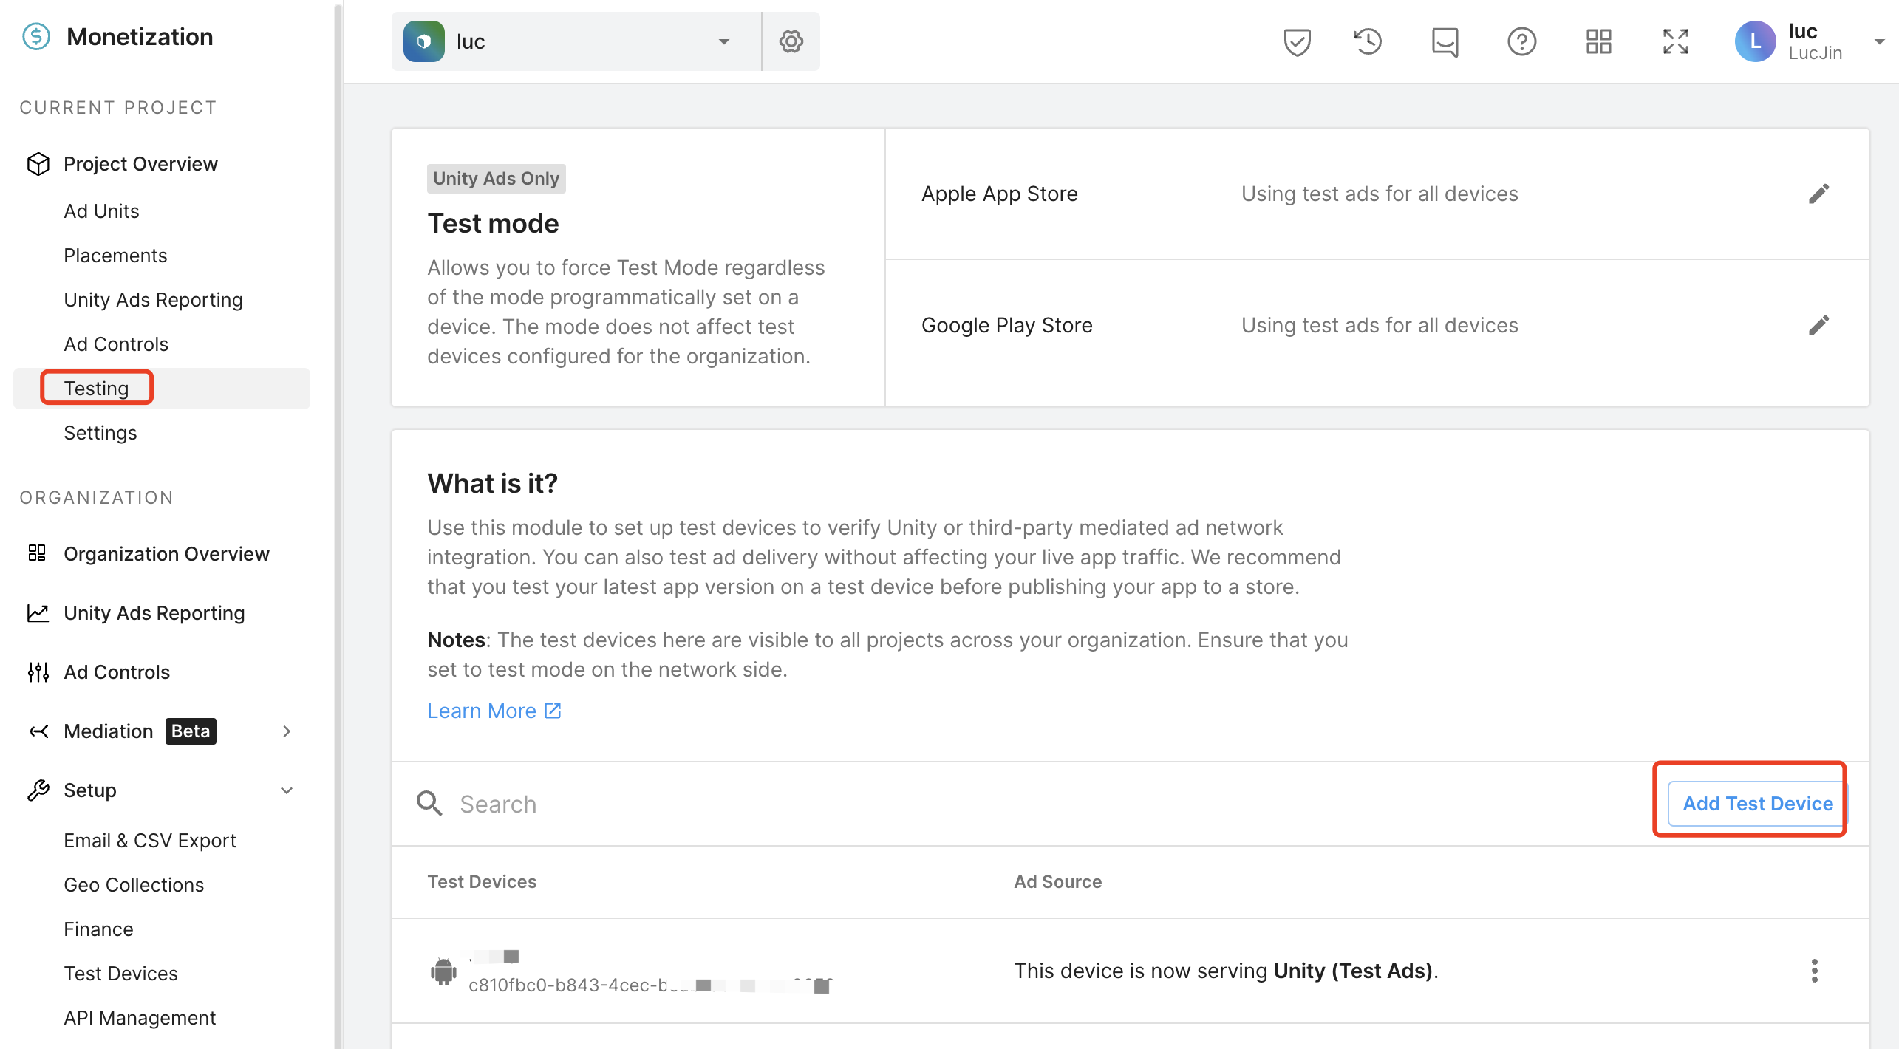Go to Placements

[x=115, y=256]
